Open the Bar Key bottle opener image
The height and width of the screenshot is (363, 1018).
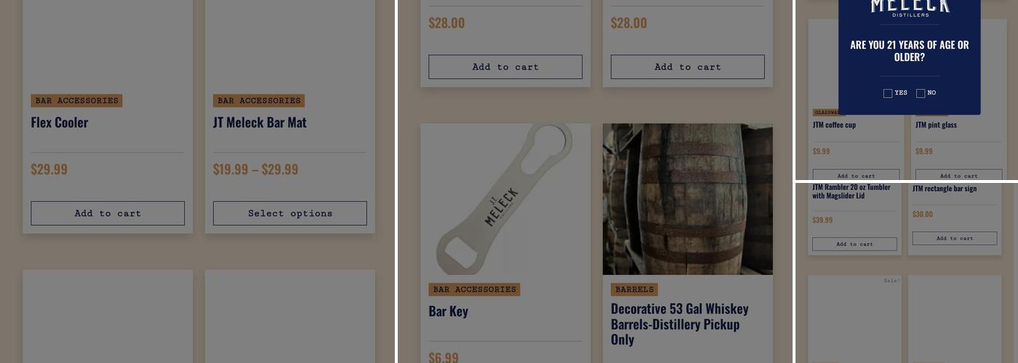[505, 199]
